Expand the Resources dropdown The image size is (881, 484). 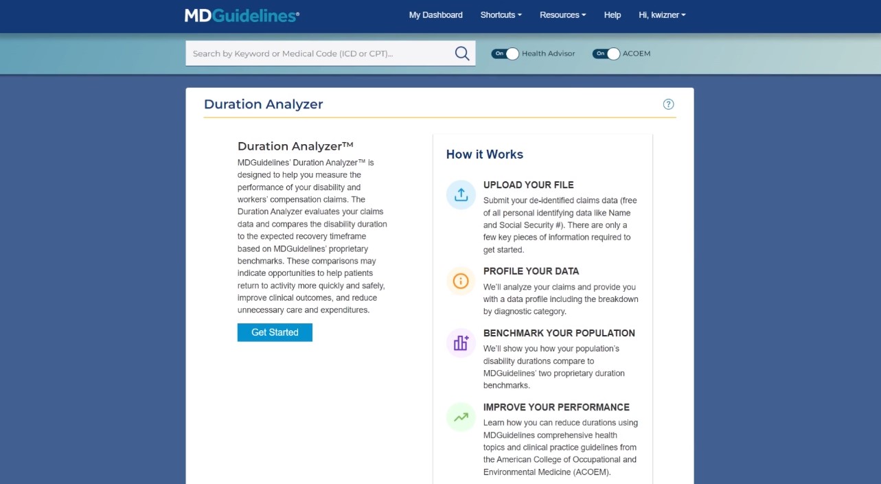(562, 14)
